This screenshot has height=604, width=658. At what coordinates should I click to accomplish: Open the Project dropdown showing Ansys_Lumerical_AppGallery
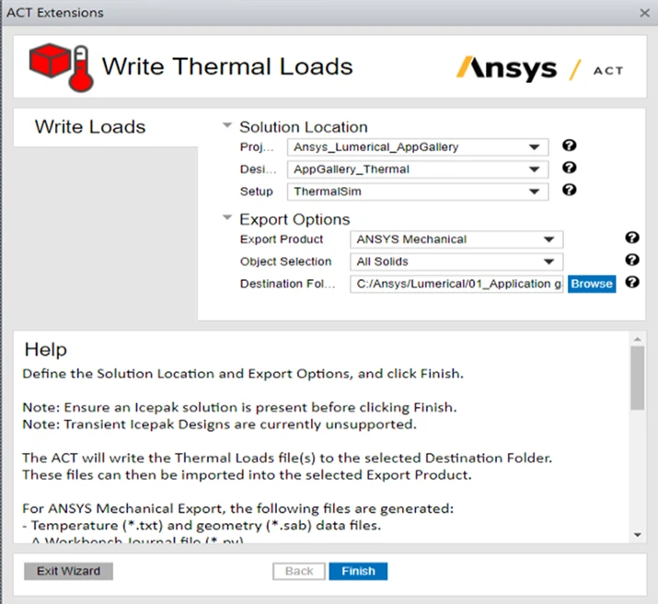[x=418, y=147]
